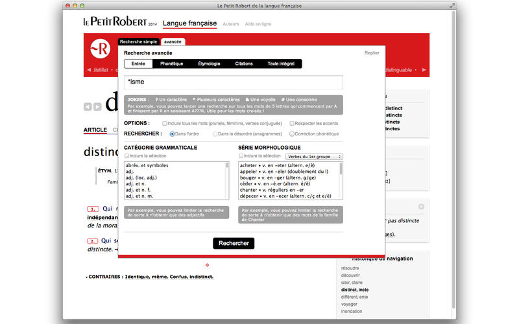
Task: Select acheter v. en -eter row
Action: coord(278,165)
